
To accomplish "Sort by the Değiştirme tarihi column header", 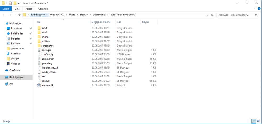I will (101, 22).
